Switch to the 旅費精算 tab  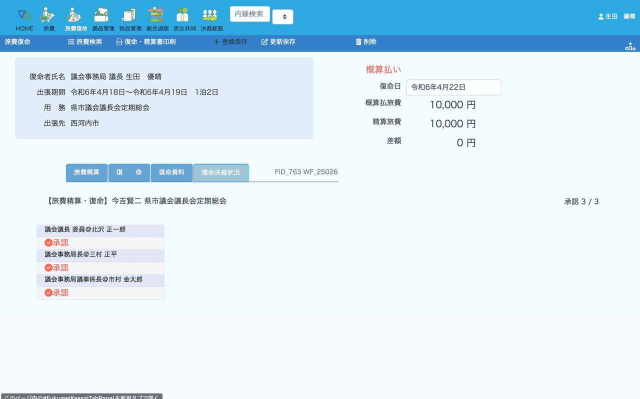pyautogui.click(x=86, y=172)
